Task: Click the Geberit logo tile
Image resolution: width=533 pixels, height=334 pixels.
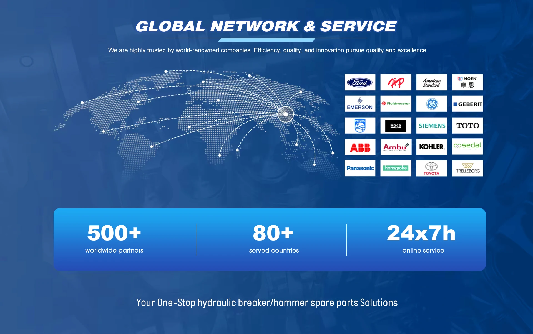Action: coord(467,104)
